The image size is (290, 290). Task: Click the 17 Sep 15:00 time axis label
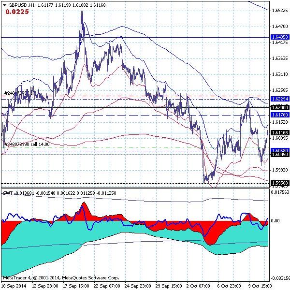[74, 286]
